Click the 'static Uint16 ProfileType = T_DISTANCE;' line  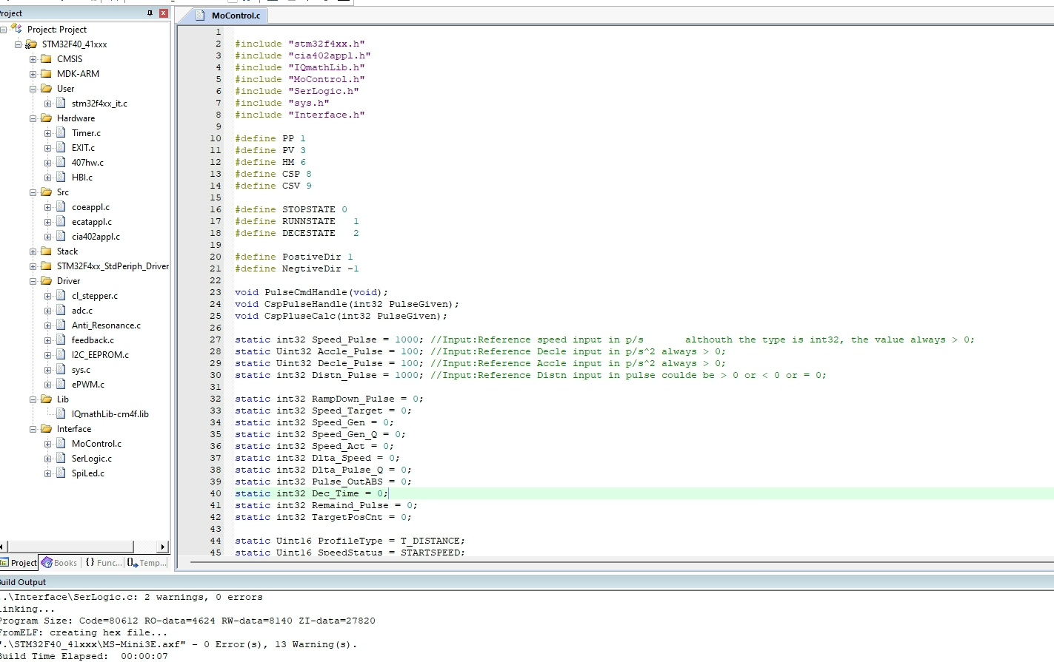coord(350,541)
